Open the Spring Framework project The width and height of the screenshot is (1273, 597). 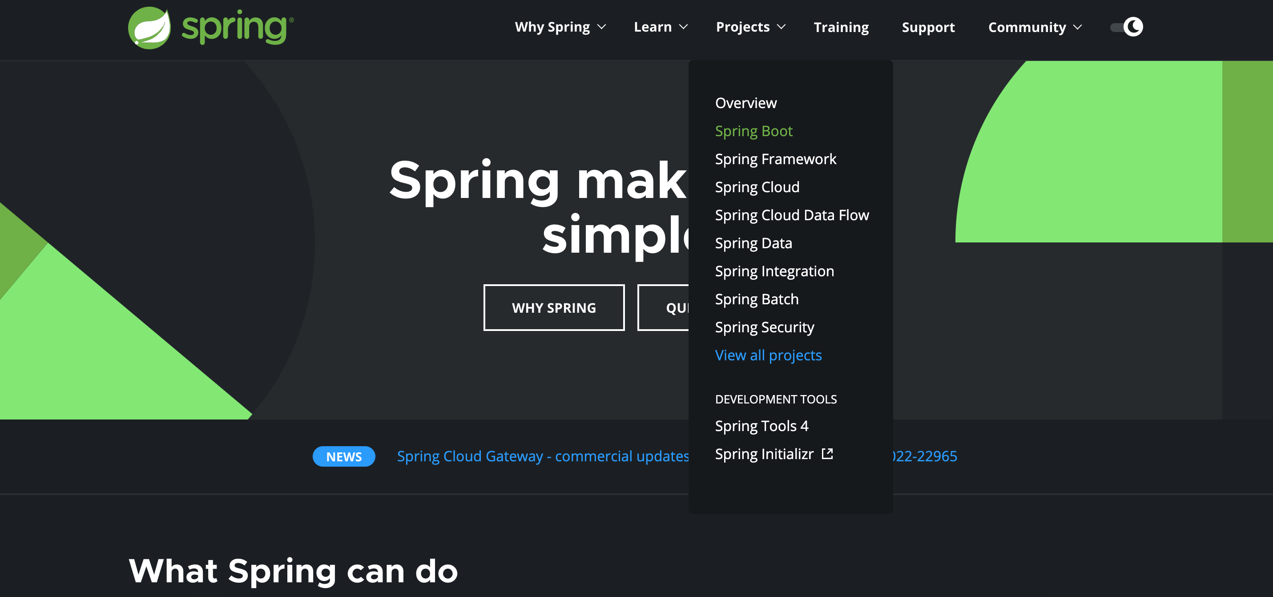(775, 159)
